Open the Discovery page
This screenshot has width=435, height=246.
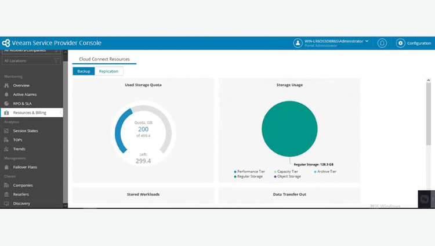pos(21,204)
